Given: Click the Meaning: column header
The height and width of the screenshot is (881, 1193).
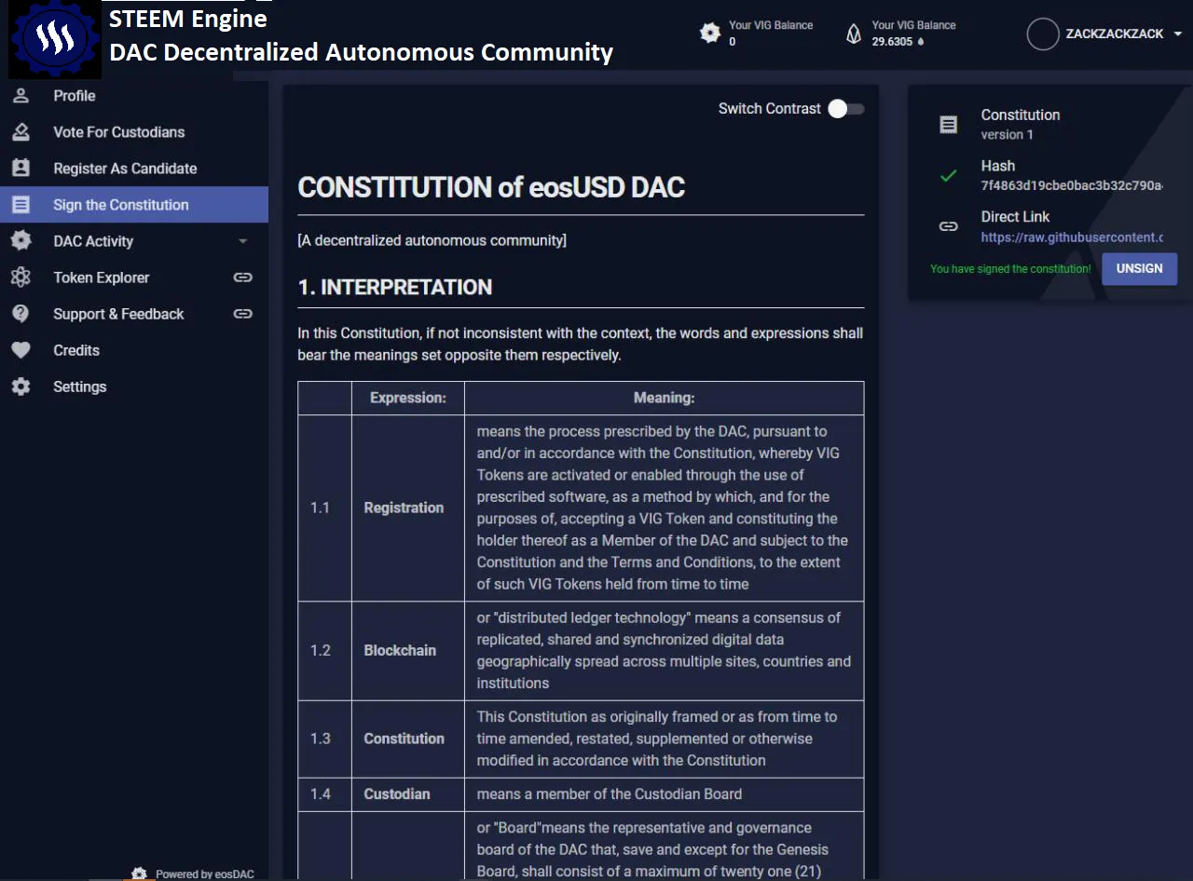Looking at the screenshot, I should 665,398.
